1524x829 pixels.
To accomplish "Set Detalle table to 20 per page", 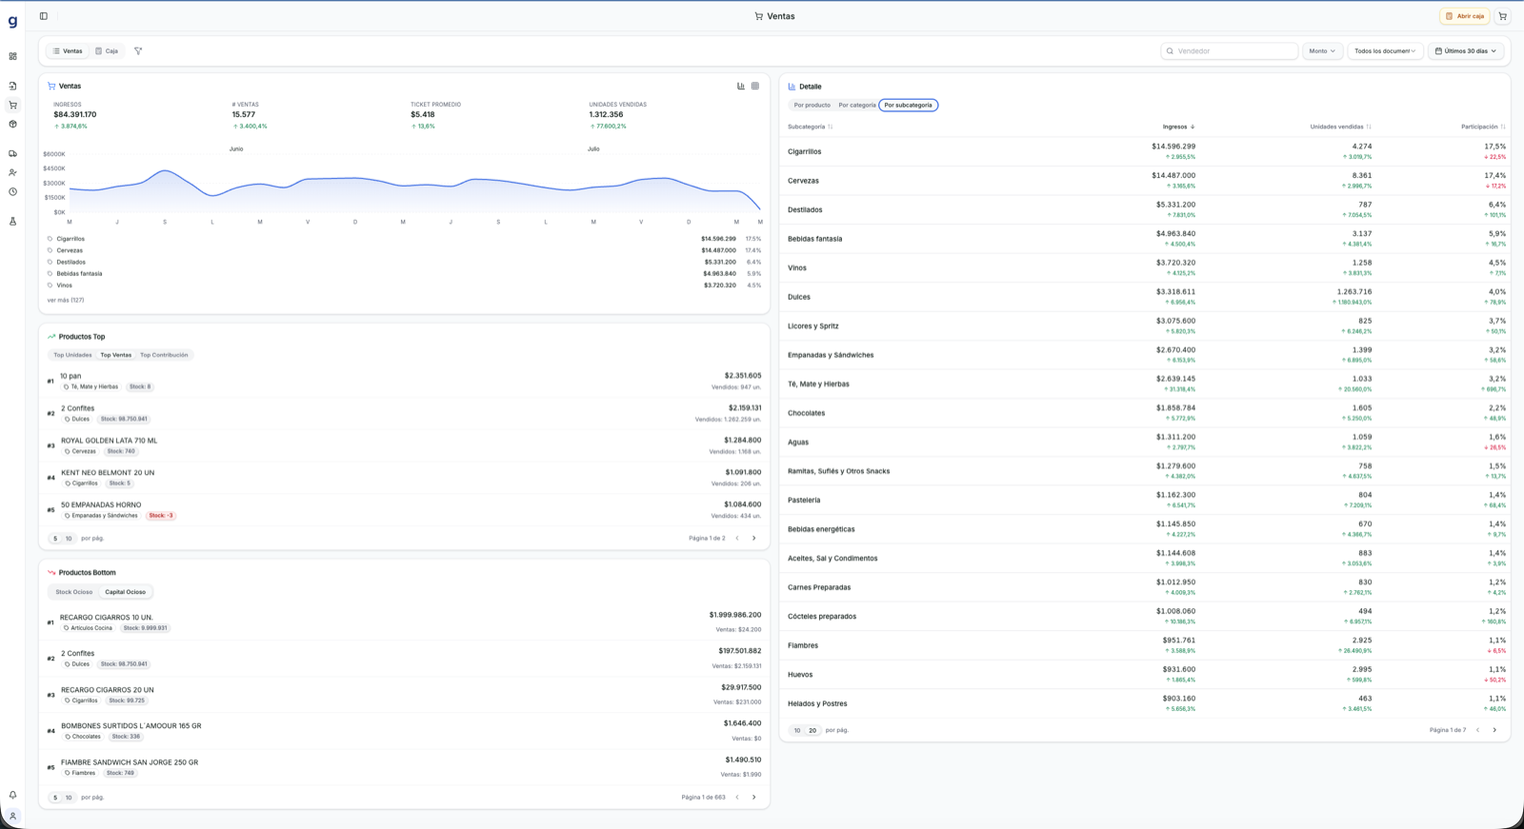I will pyautogui.click(x=812, y=730).
